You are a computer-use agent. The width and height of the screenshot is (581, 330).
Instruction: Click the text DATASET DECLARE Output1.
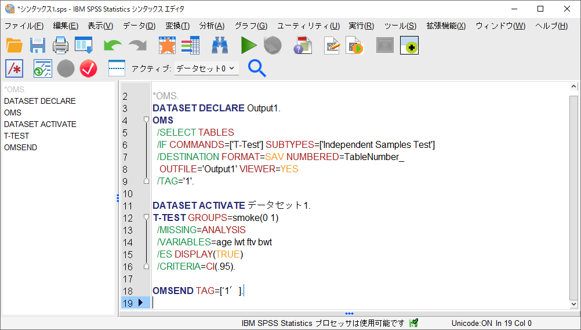216,108
